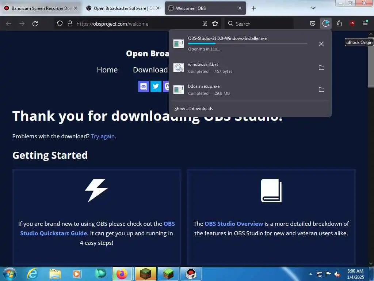Open bdcamsetup.exe download entry
This screenshot has width=374, height=281.
pos(243,90)
